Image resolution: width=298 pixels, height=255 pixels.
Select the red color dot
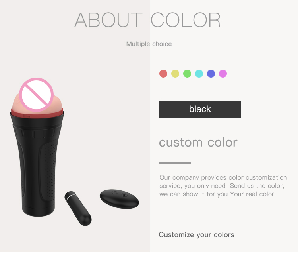point(163,74)
